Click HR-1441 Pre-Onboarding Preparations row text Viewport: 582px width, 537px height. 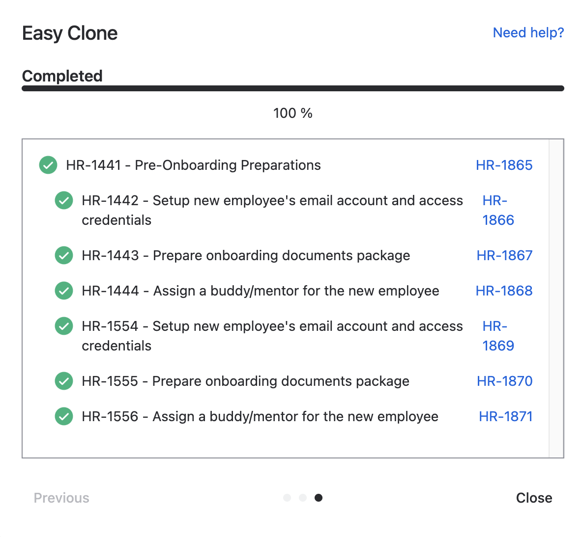(x=193, y=165)
